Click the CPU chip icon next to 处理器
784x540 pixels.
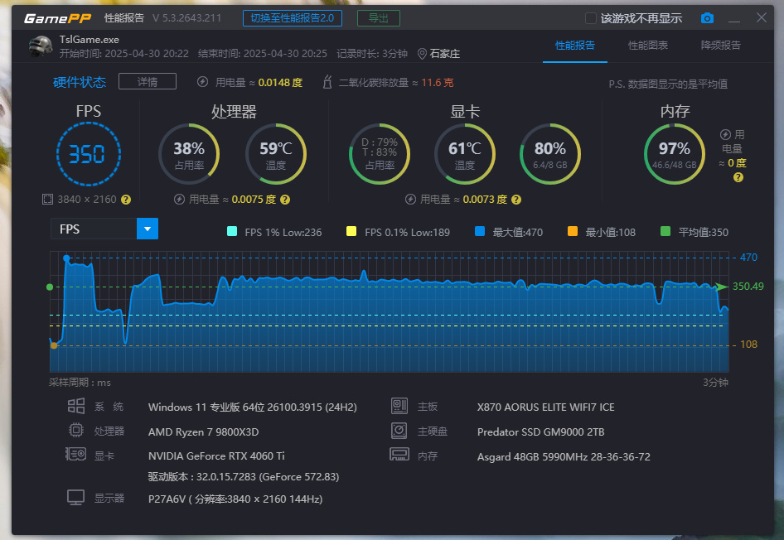click(x=76, y=430)
